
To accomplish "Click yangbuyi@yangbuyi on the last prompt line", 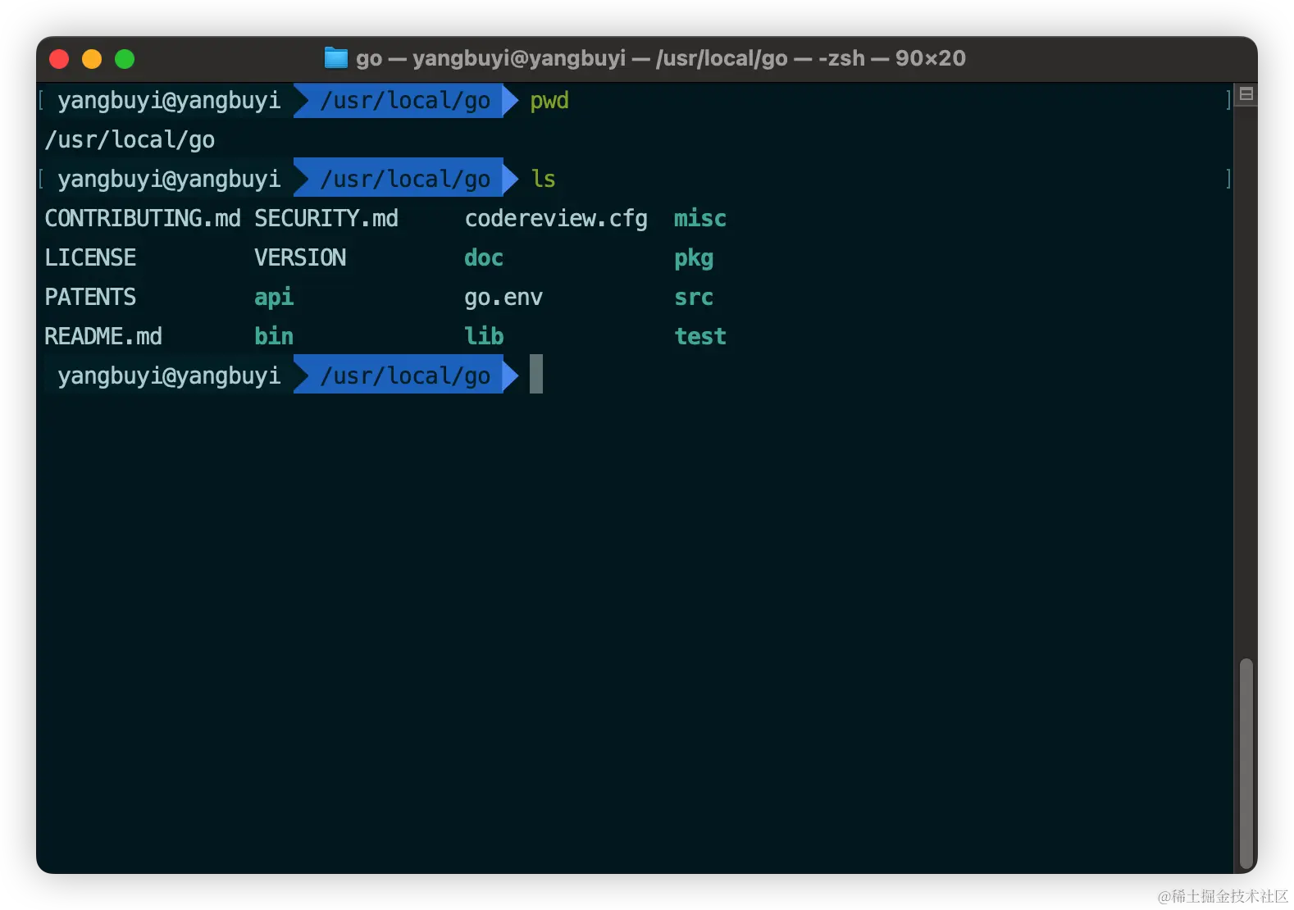I will coord(169,376).
